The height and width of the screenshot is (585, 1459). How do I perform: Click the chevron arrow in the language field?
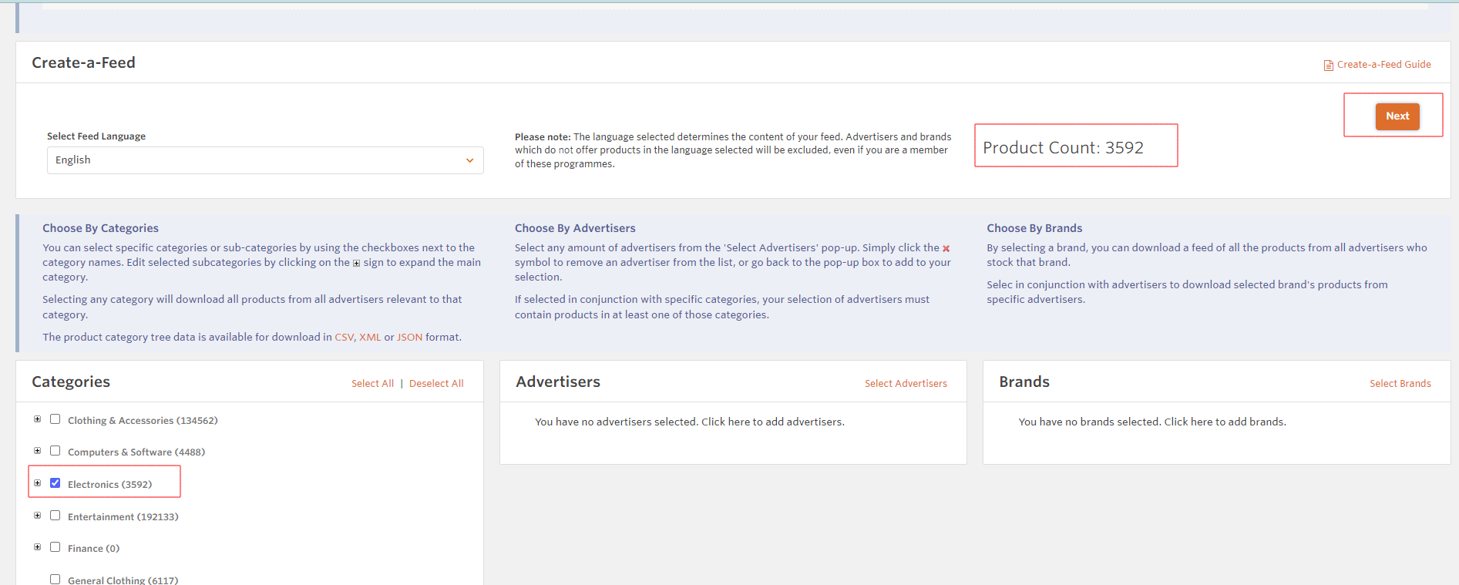(469, 160)
